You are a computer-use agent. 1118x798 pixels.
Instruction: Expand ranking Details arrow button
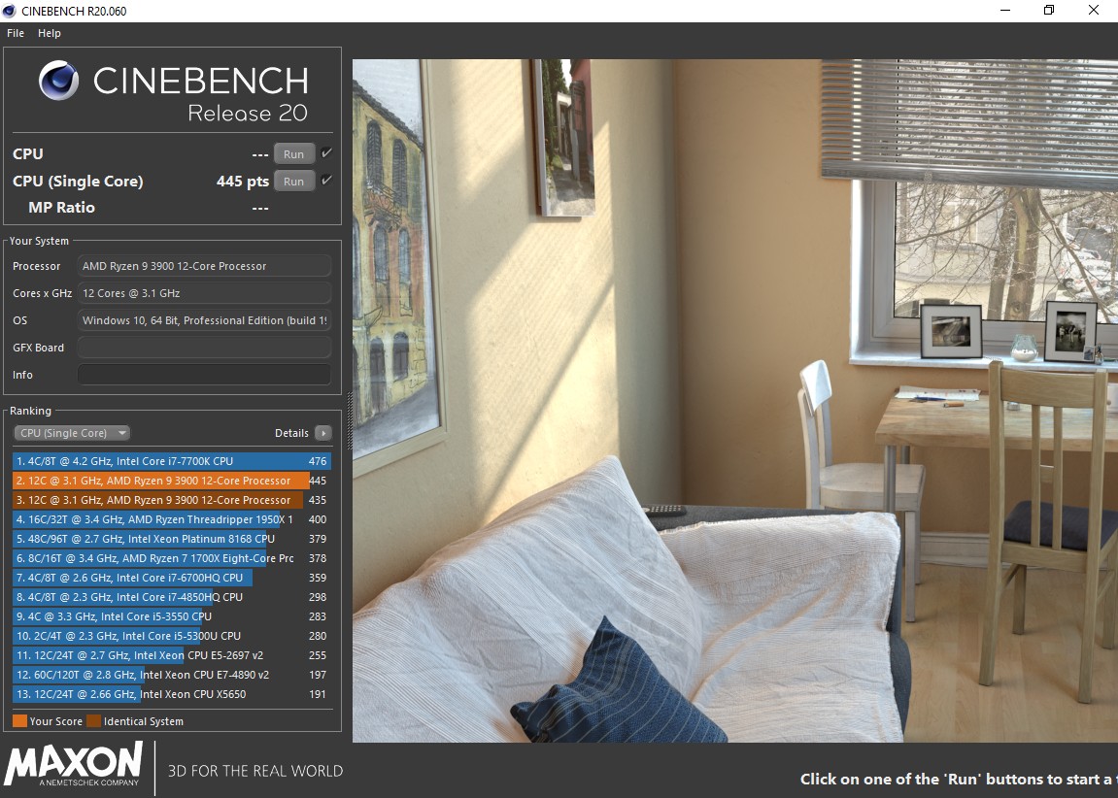(x=323, y=432)
